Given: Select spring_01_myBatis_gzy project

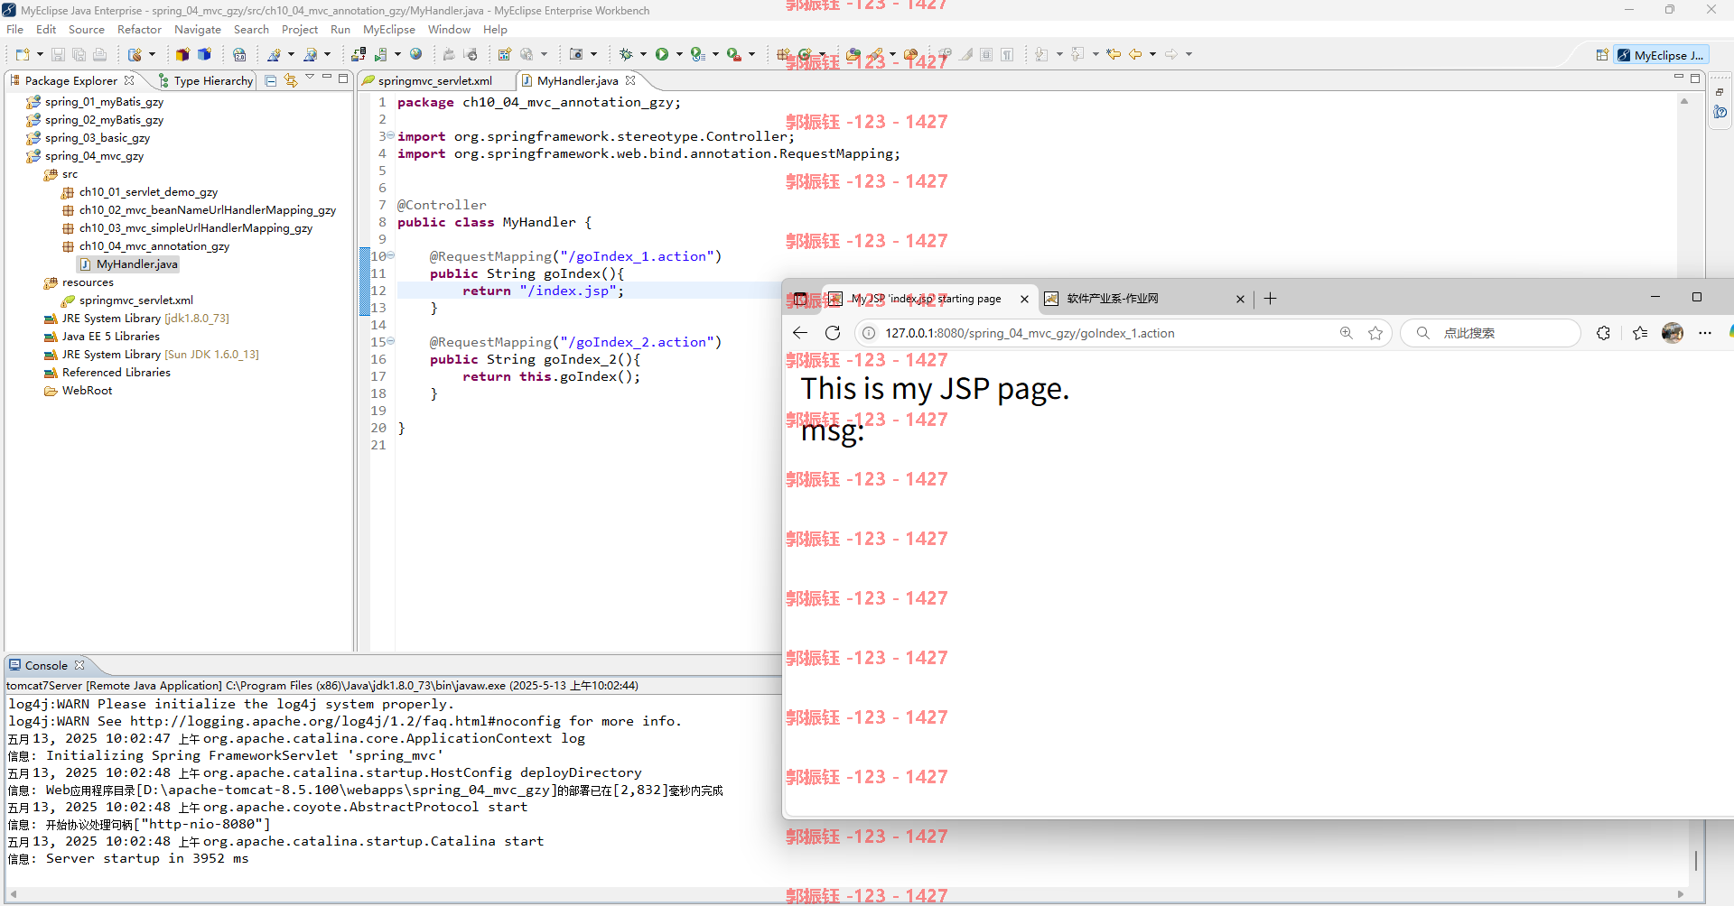Looking at the screenshot, I should point(104,102).
